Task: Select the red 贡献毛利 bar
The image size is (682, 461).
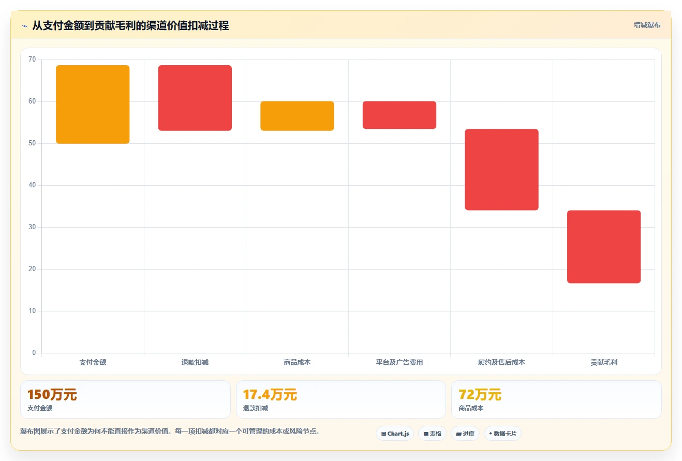Action: (x=604, y=247)
